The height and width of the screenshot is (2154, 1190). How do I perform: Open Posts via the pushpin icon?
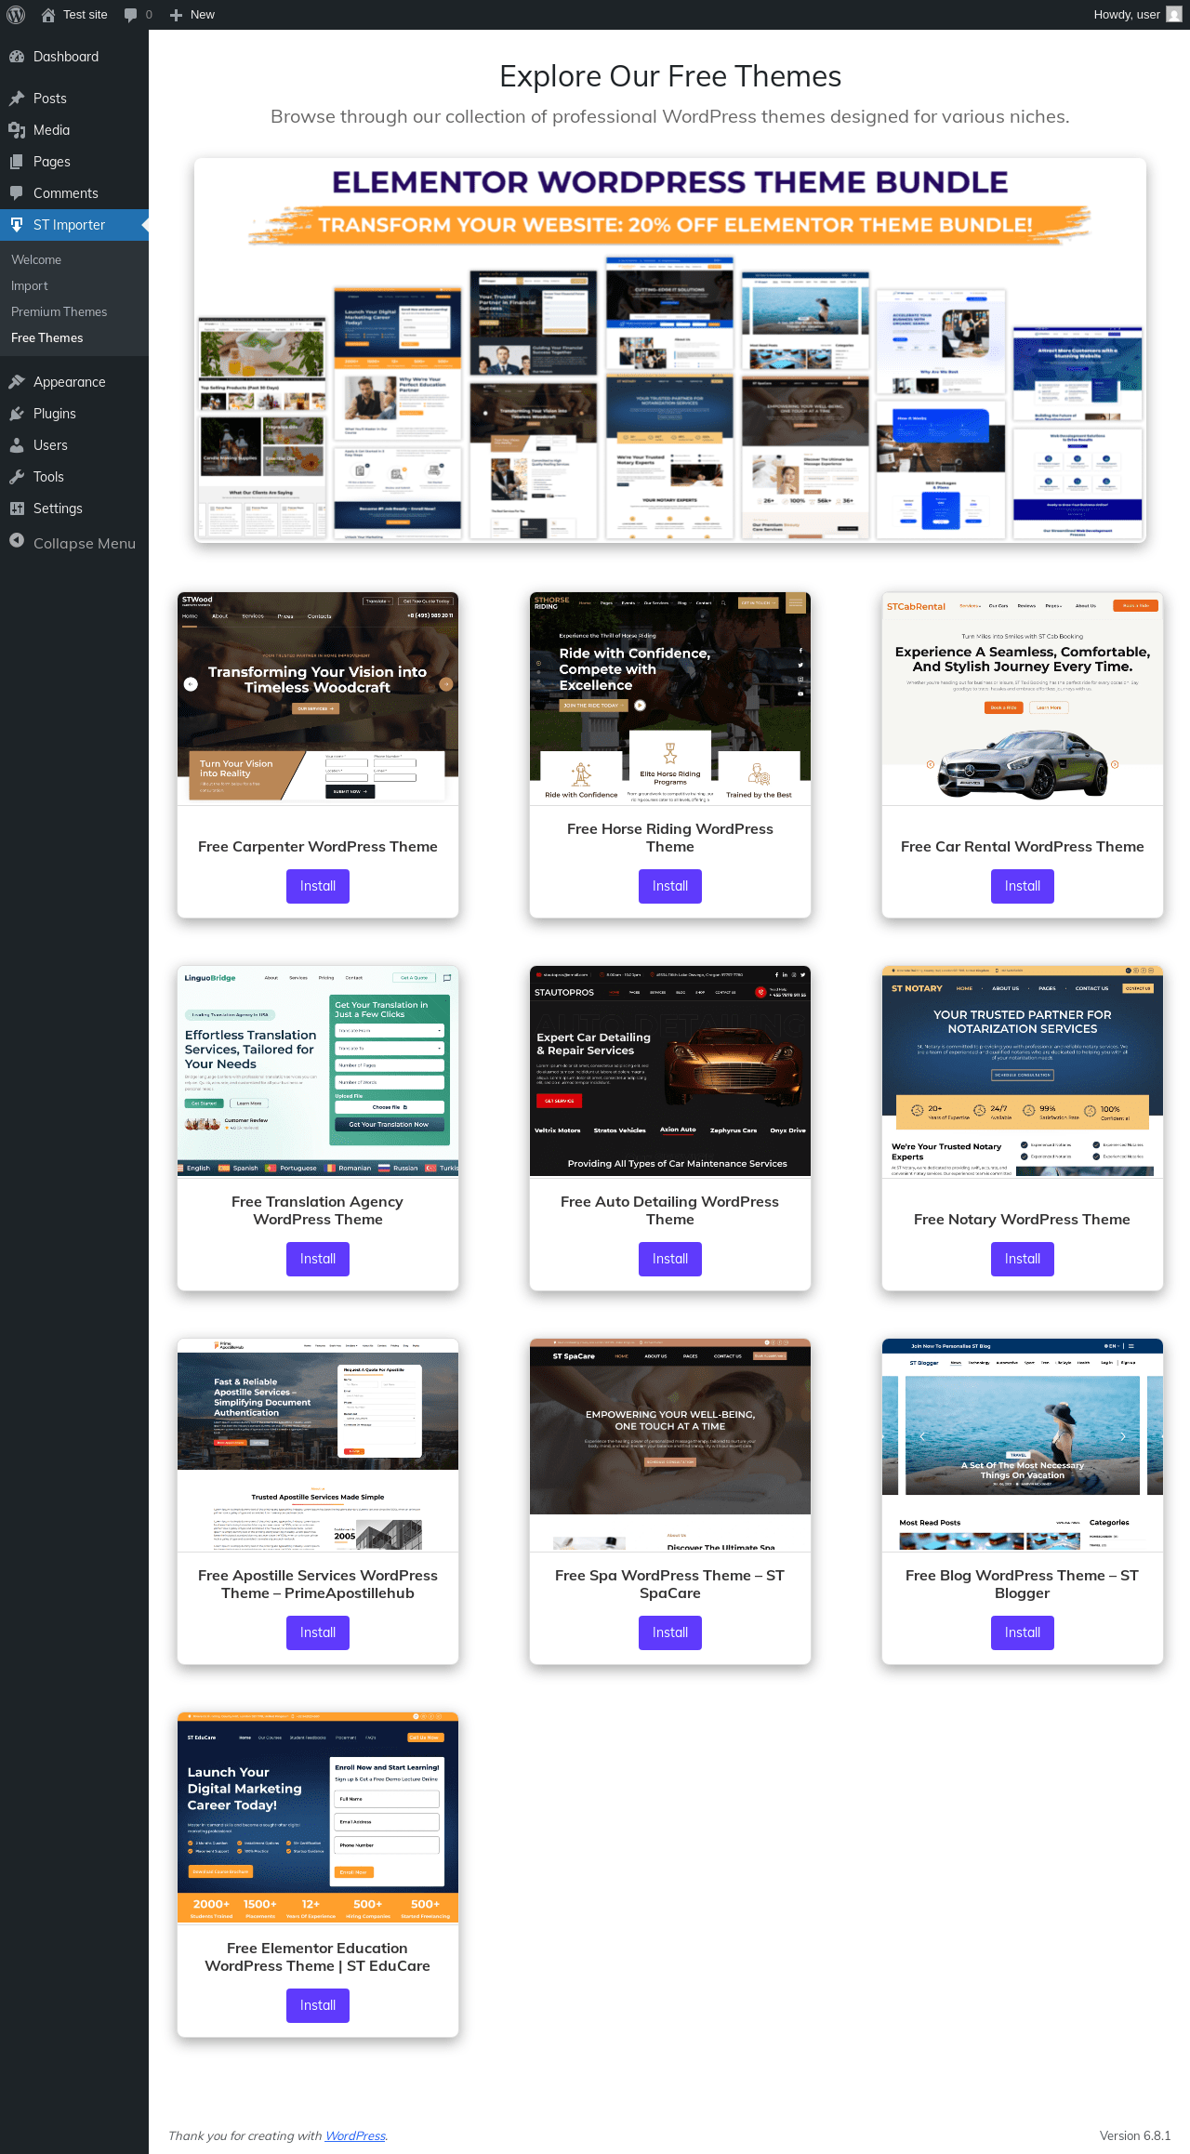[x=17, y=99]
